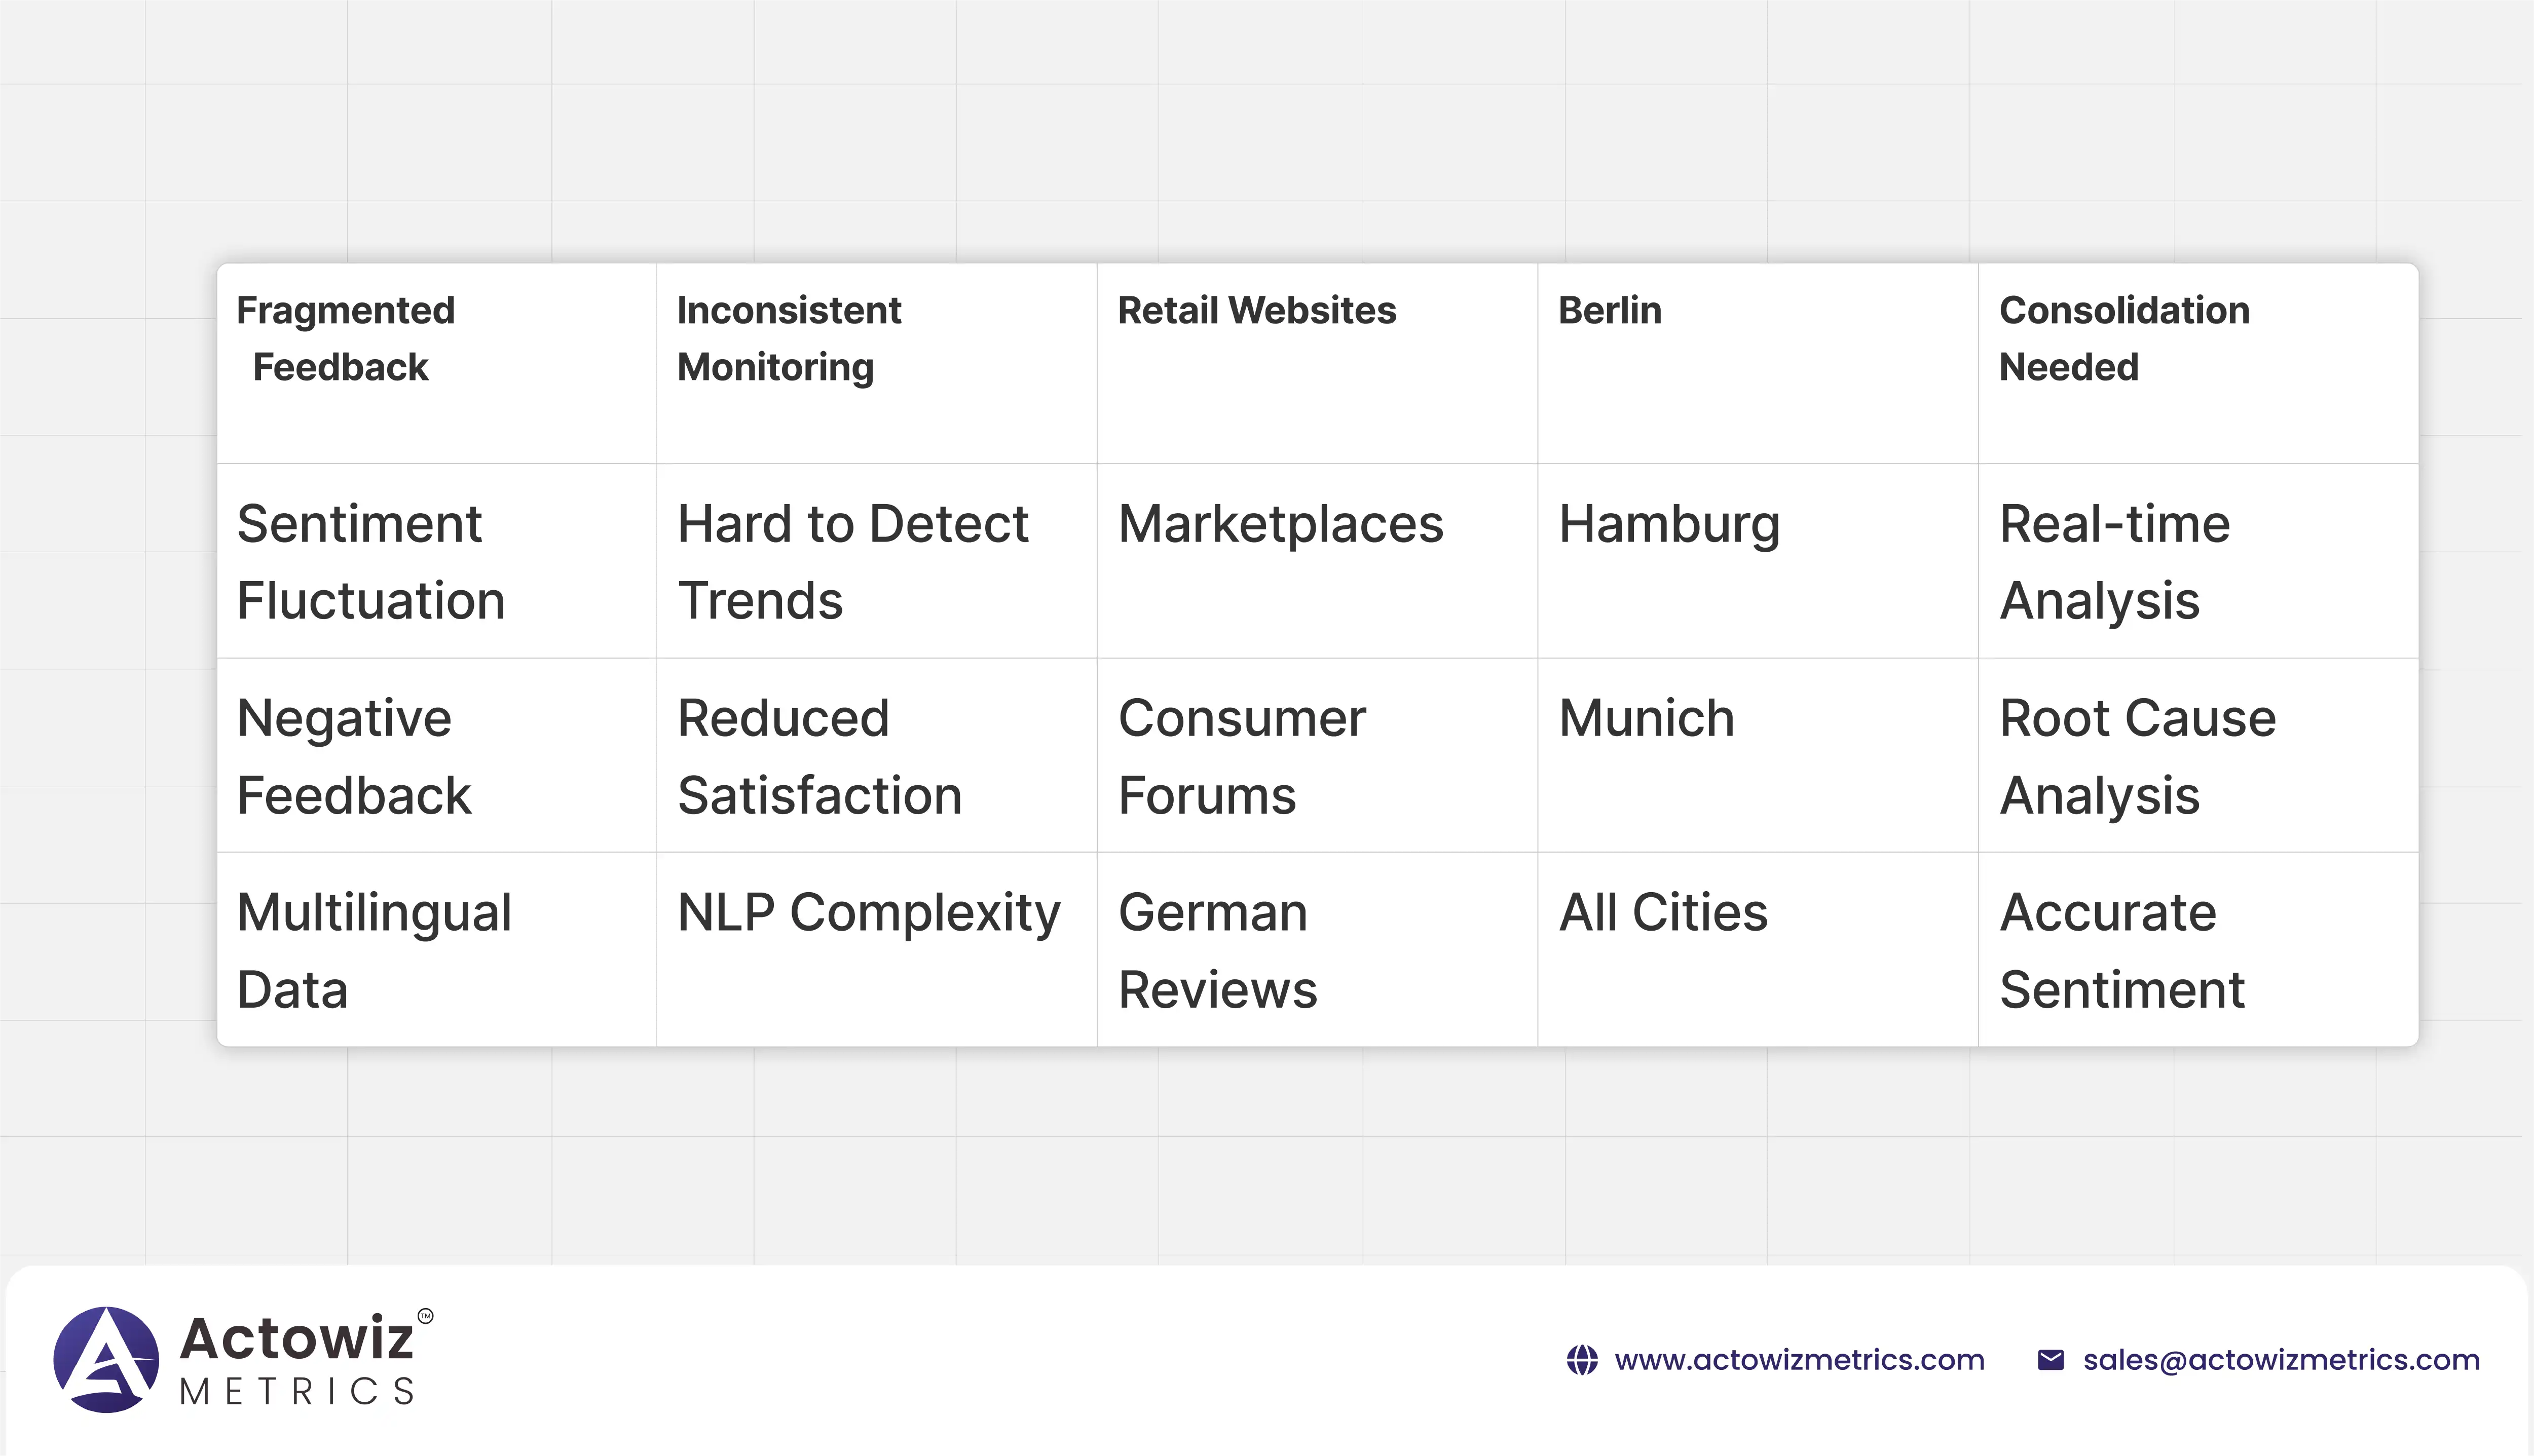Viewport: 2534px width, 1456px height.
Task: Click the Actowiz Metrics logo emblem
Action: pos(106,1360)
